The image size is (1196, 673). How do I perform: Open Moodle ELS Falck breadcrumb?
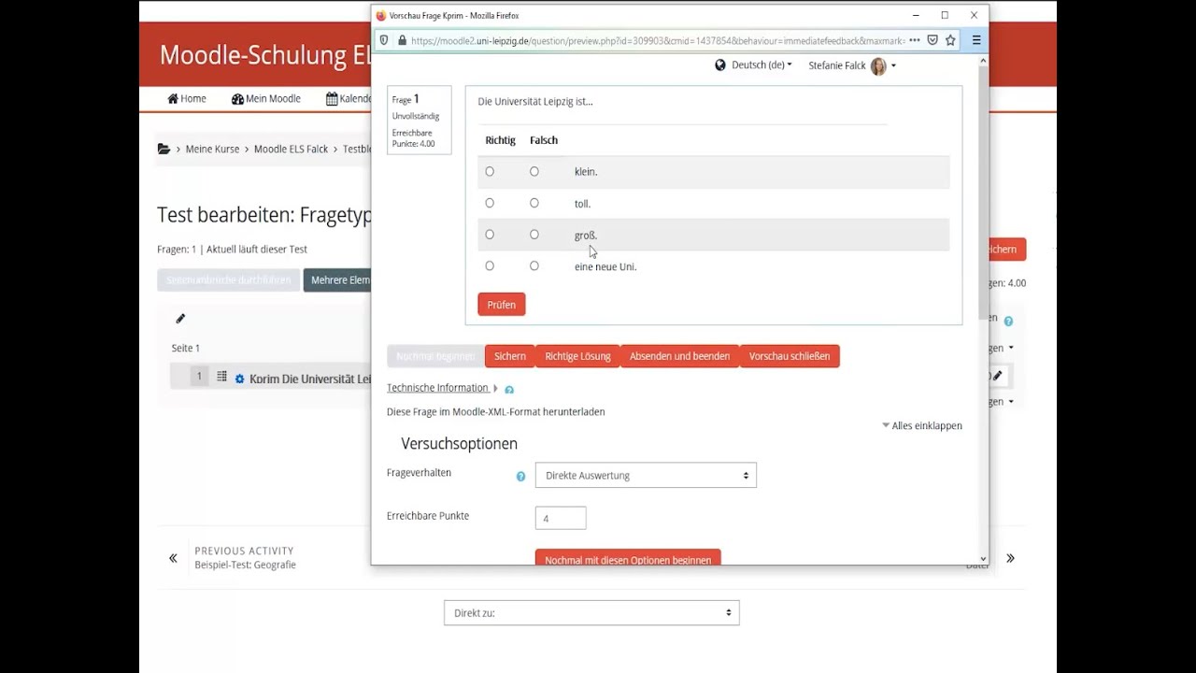coord(291,150)
